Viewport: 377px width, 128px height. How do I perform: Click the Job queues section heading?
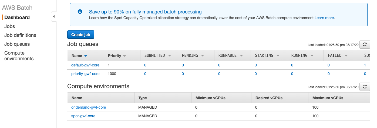click(83, 44)
